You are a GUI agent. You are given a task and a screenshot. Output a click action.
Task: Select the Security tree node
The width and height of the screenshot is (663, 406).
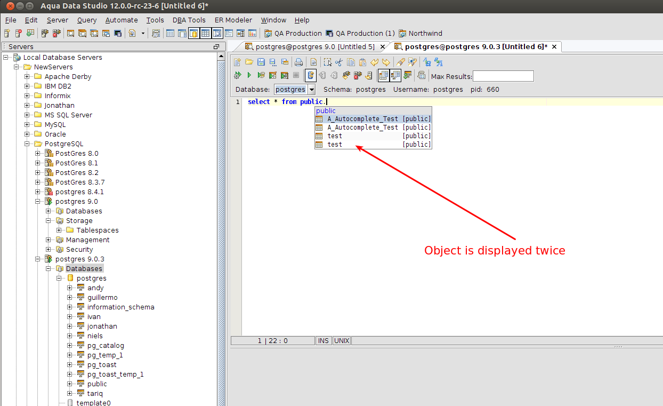(79, 249)
